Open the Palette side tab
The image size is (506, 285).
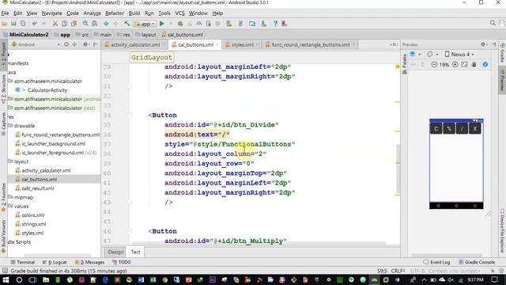404,64
